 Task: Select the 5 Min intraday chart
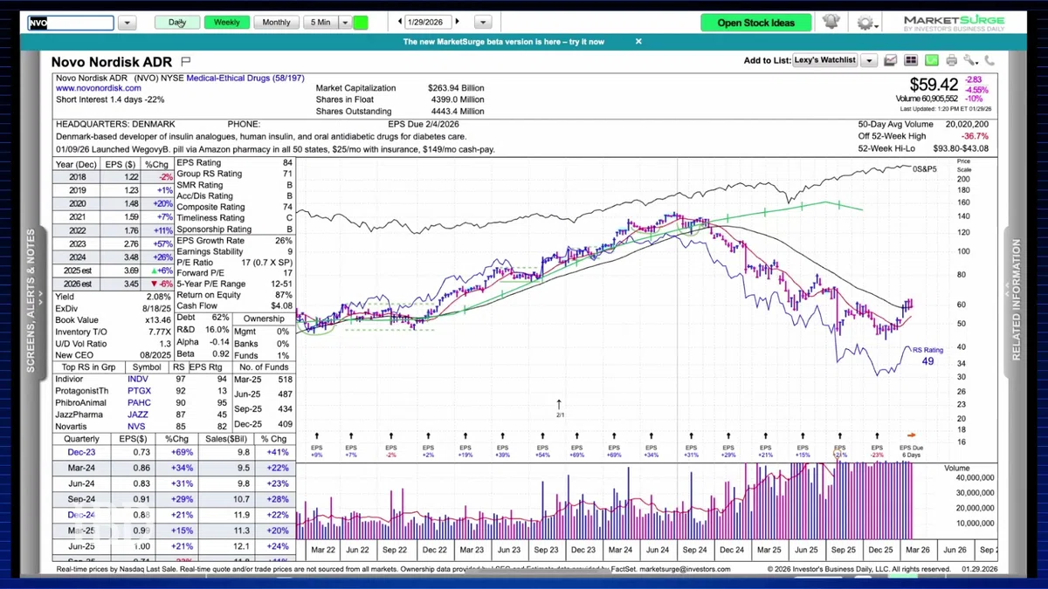click(321, 23)
